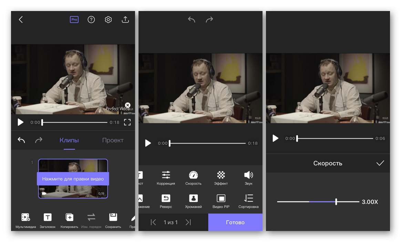The image size is (401, 242).
Task: Select the Клипы tab
Action: pyautogui.click(x=69, y=140)
